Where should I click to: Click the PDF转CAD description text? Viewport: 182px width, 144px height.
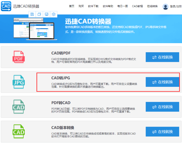[x=93, y=110]
